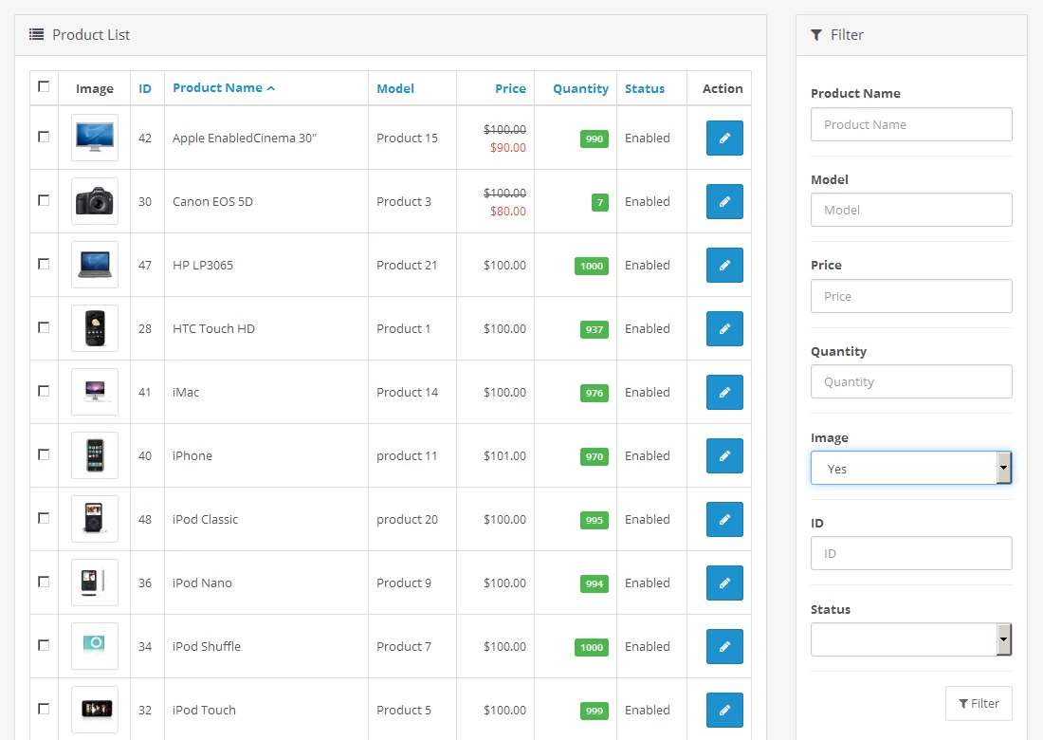The height and width of the screenshot is (740, 1043).
Task: Edit the iPhone product
Action: (x=724, y=455)
